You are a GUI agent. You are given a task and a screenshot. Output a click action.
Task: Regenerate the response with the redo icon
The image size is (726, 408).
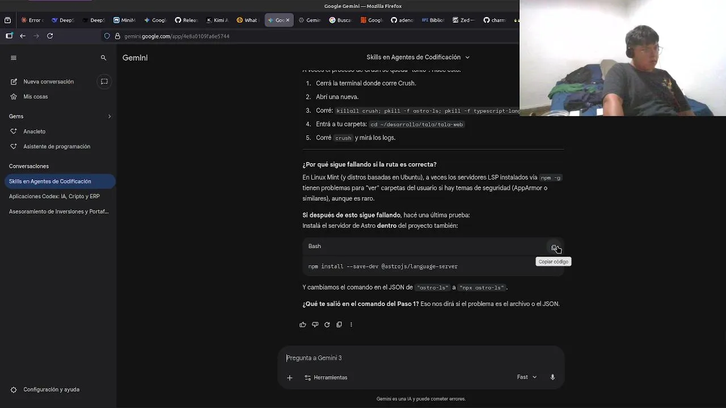coord(327,325)
